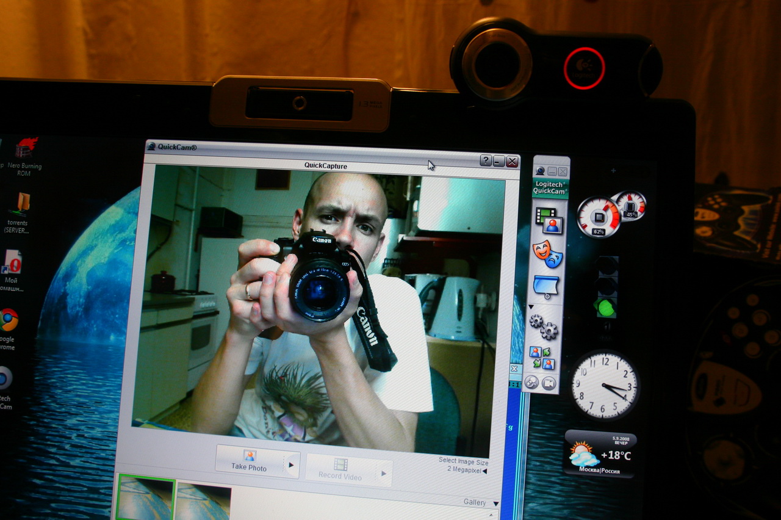Click the two-person video call icon
781x520 pixels.
(542, 358)
